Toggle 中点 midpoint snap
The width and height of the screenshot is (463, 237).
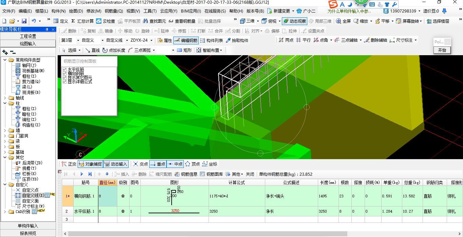[x=175, y=164]
